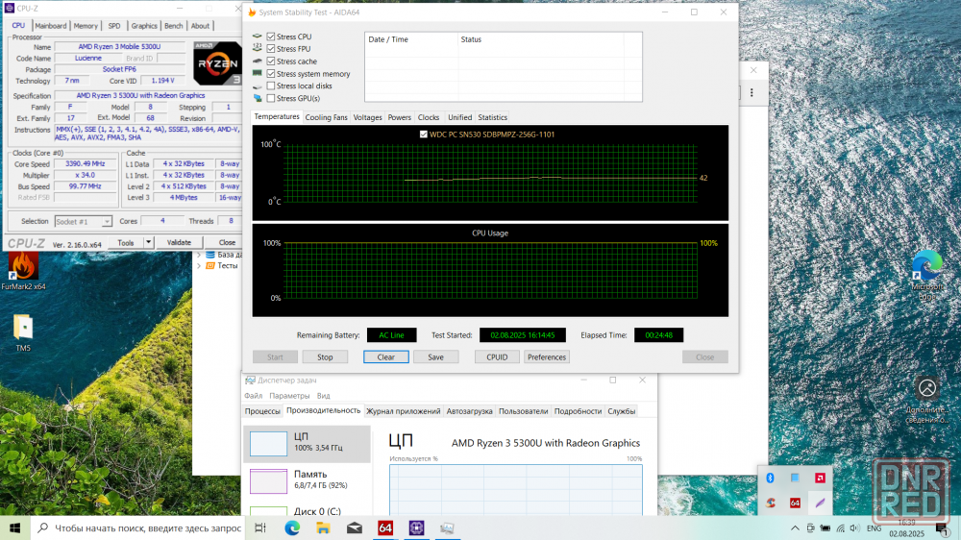This screenshot has height=540, width=961.
Task: Open Windows Start menu
Action: pyautogui.click(x=14, y=528)
